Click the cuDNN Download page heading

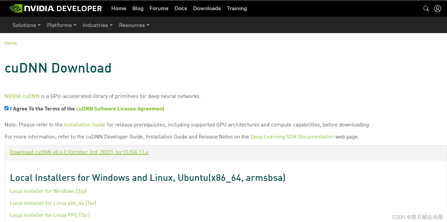(58, 68)
